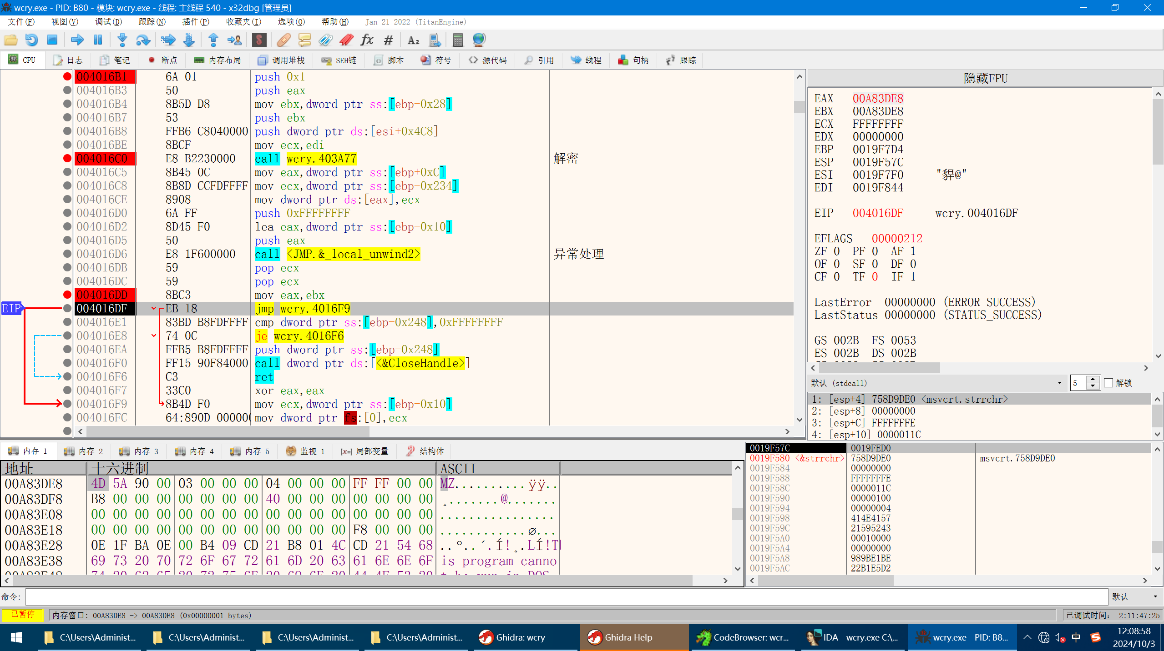The height and width of the screenshot is (651, 1164).
Task: Enable the 解锁 checkbox in arguments panel
Action: point(1108,383)
